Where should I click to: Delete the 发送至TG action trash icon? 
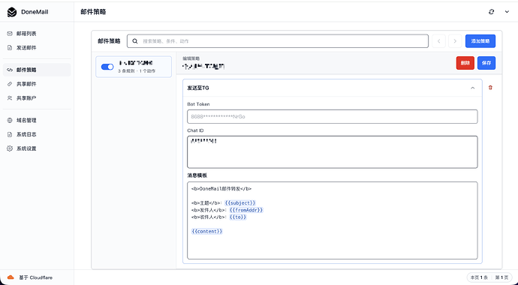[490, 88]
